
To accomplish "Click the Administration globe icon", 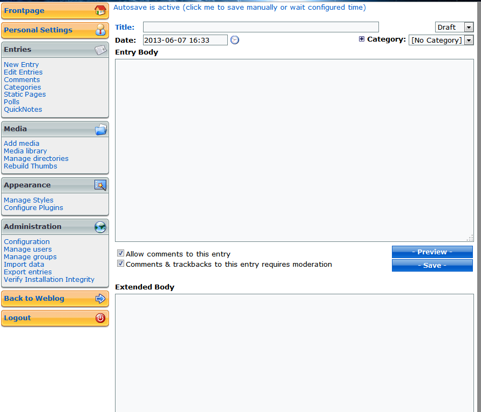I will (x=100, y=227).
